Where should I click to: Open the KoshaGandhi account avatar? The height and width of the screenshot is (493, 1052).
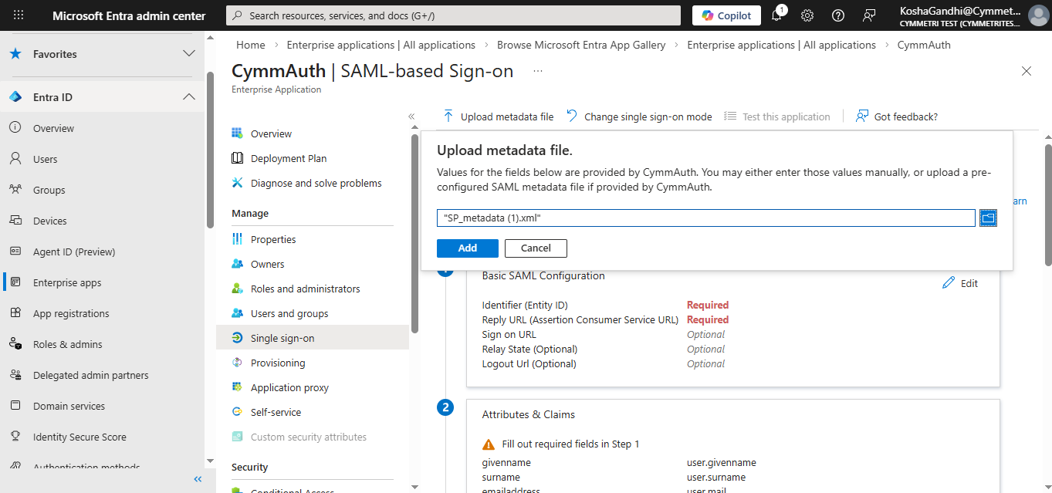click(x=1039, y=15)
